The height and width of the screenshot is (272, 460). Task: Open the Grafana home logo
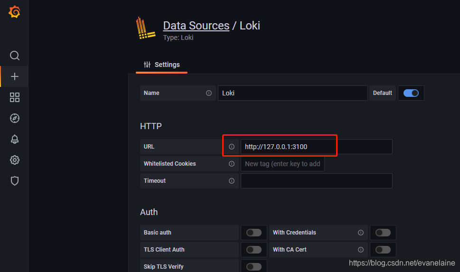[14, 12]
